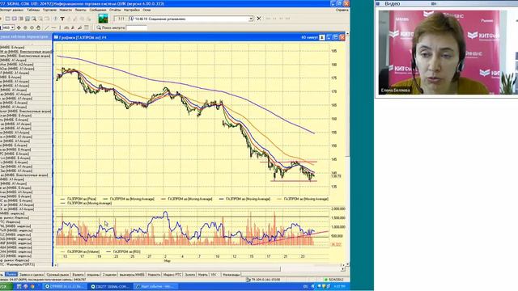Click the first quick launch icon on taskbar
This screenshot has width=518, height=291.
pyautogui.click(x=19, y=286)
